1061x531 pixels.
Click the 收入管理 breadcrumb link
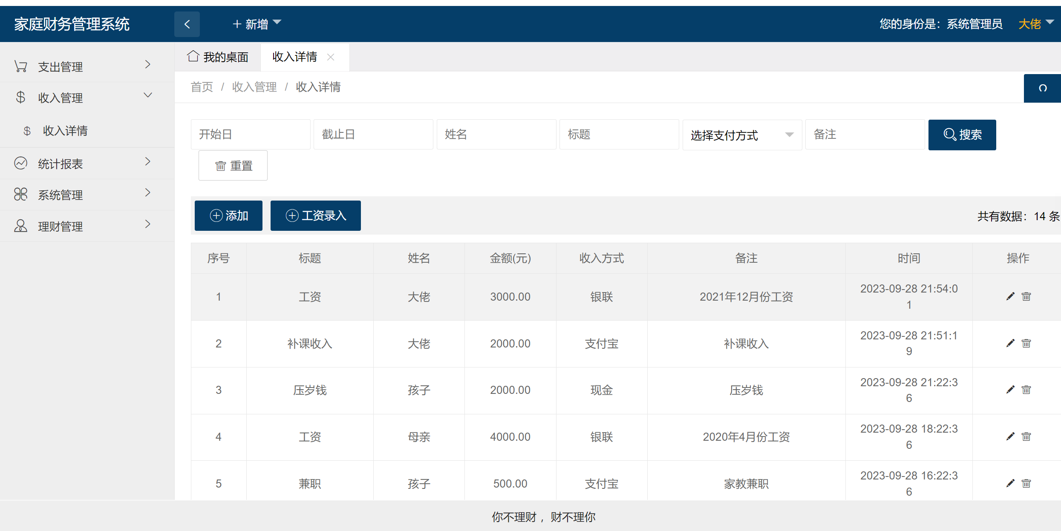254,87
